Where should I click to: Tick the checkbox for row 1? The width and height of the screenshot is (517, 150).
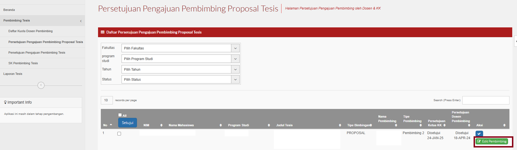[119, 134]
